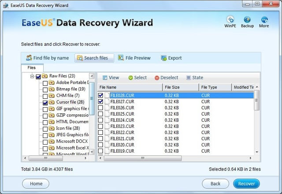Open the WinPE tool icon
This screenshot has height=194, width=282.
pyautogui.click(x=230, y=19)
